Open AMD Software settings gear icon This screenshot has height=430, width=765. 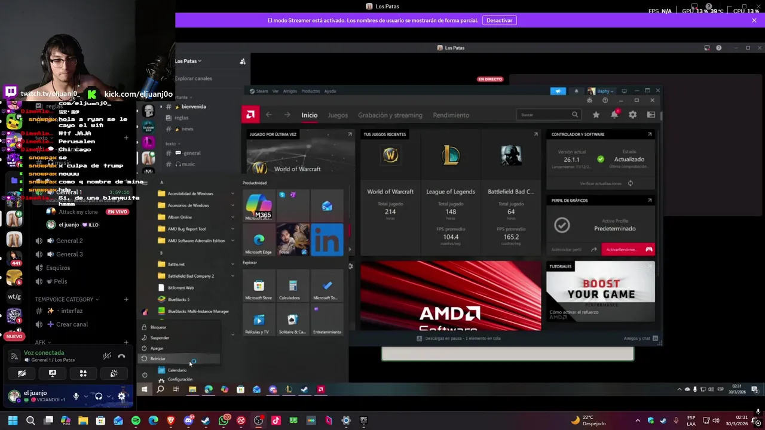[632, 115]
